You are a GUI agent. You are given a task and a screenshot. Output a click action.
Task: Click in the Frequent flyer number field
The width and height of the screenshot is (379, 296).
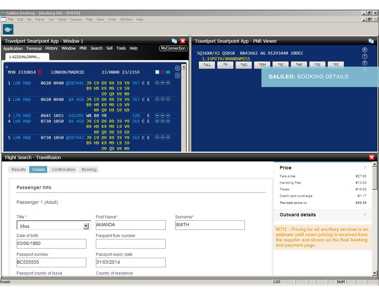coord(131,244)
